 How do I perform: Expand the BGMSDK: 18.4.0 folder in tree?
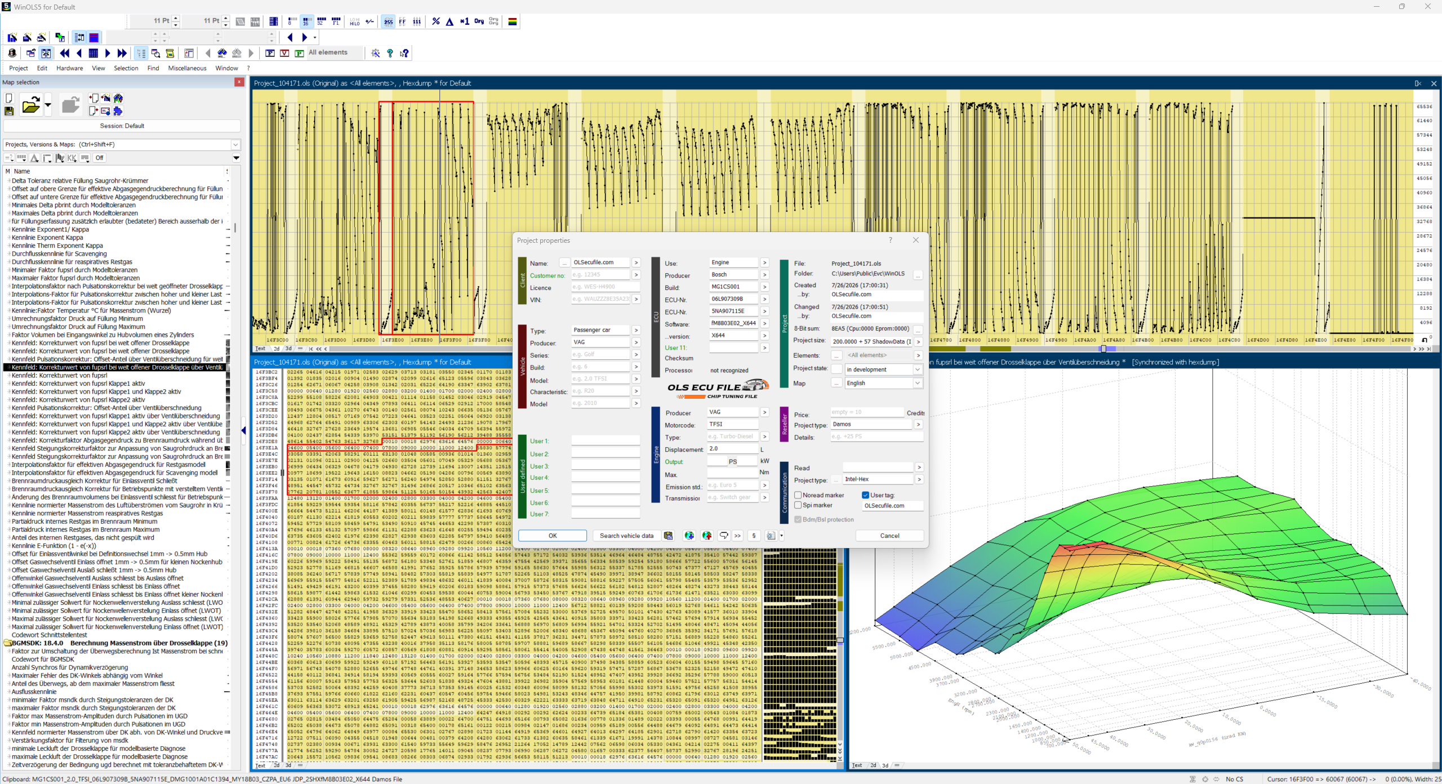(x=8, y=643)
